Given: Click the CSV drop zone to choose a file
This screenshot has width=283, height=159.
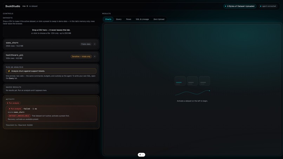Looking at the screenshot, I should coord(51,32).
